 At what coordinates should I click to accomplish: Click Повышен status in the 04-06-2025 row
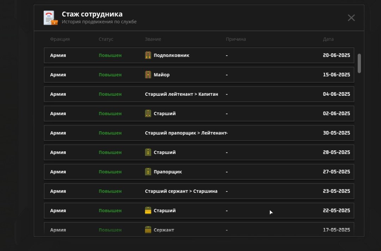tap(110, 94)
